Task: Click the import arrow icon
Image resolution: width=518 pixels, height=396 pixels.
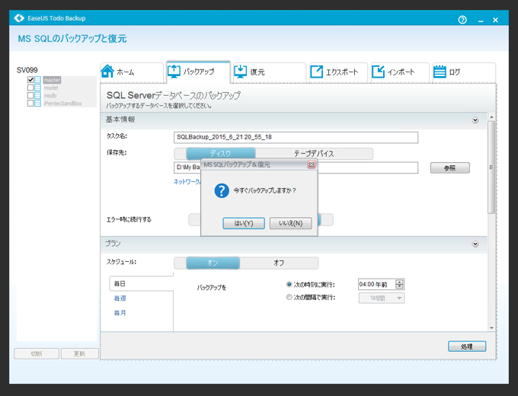Action: coord(378,72)
